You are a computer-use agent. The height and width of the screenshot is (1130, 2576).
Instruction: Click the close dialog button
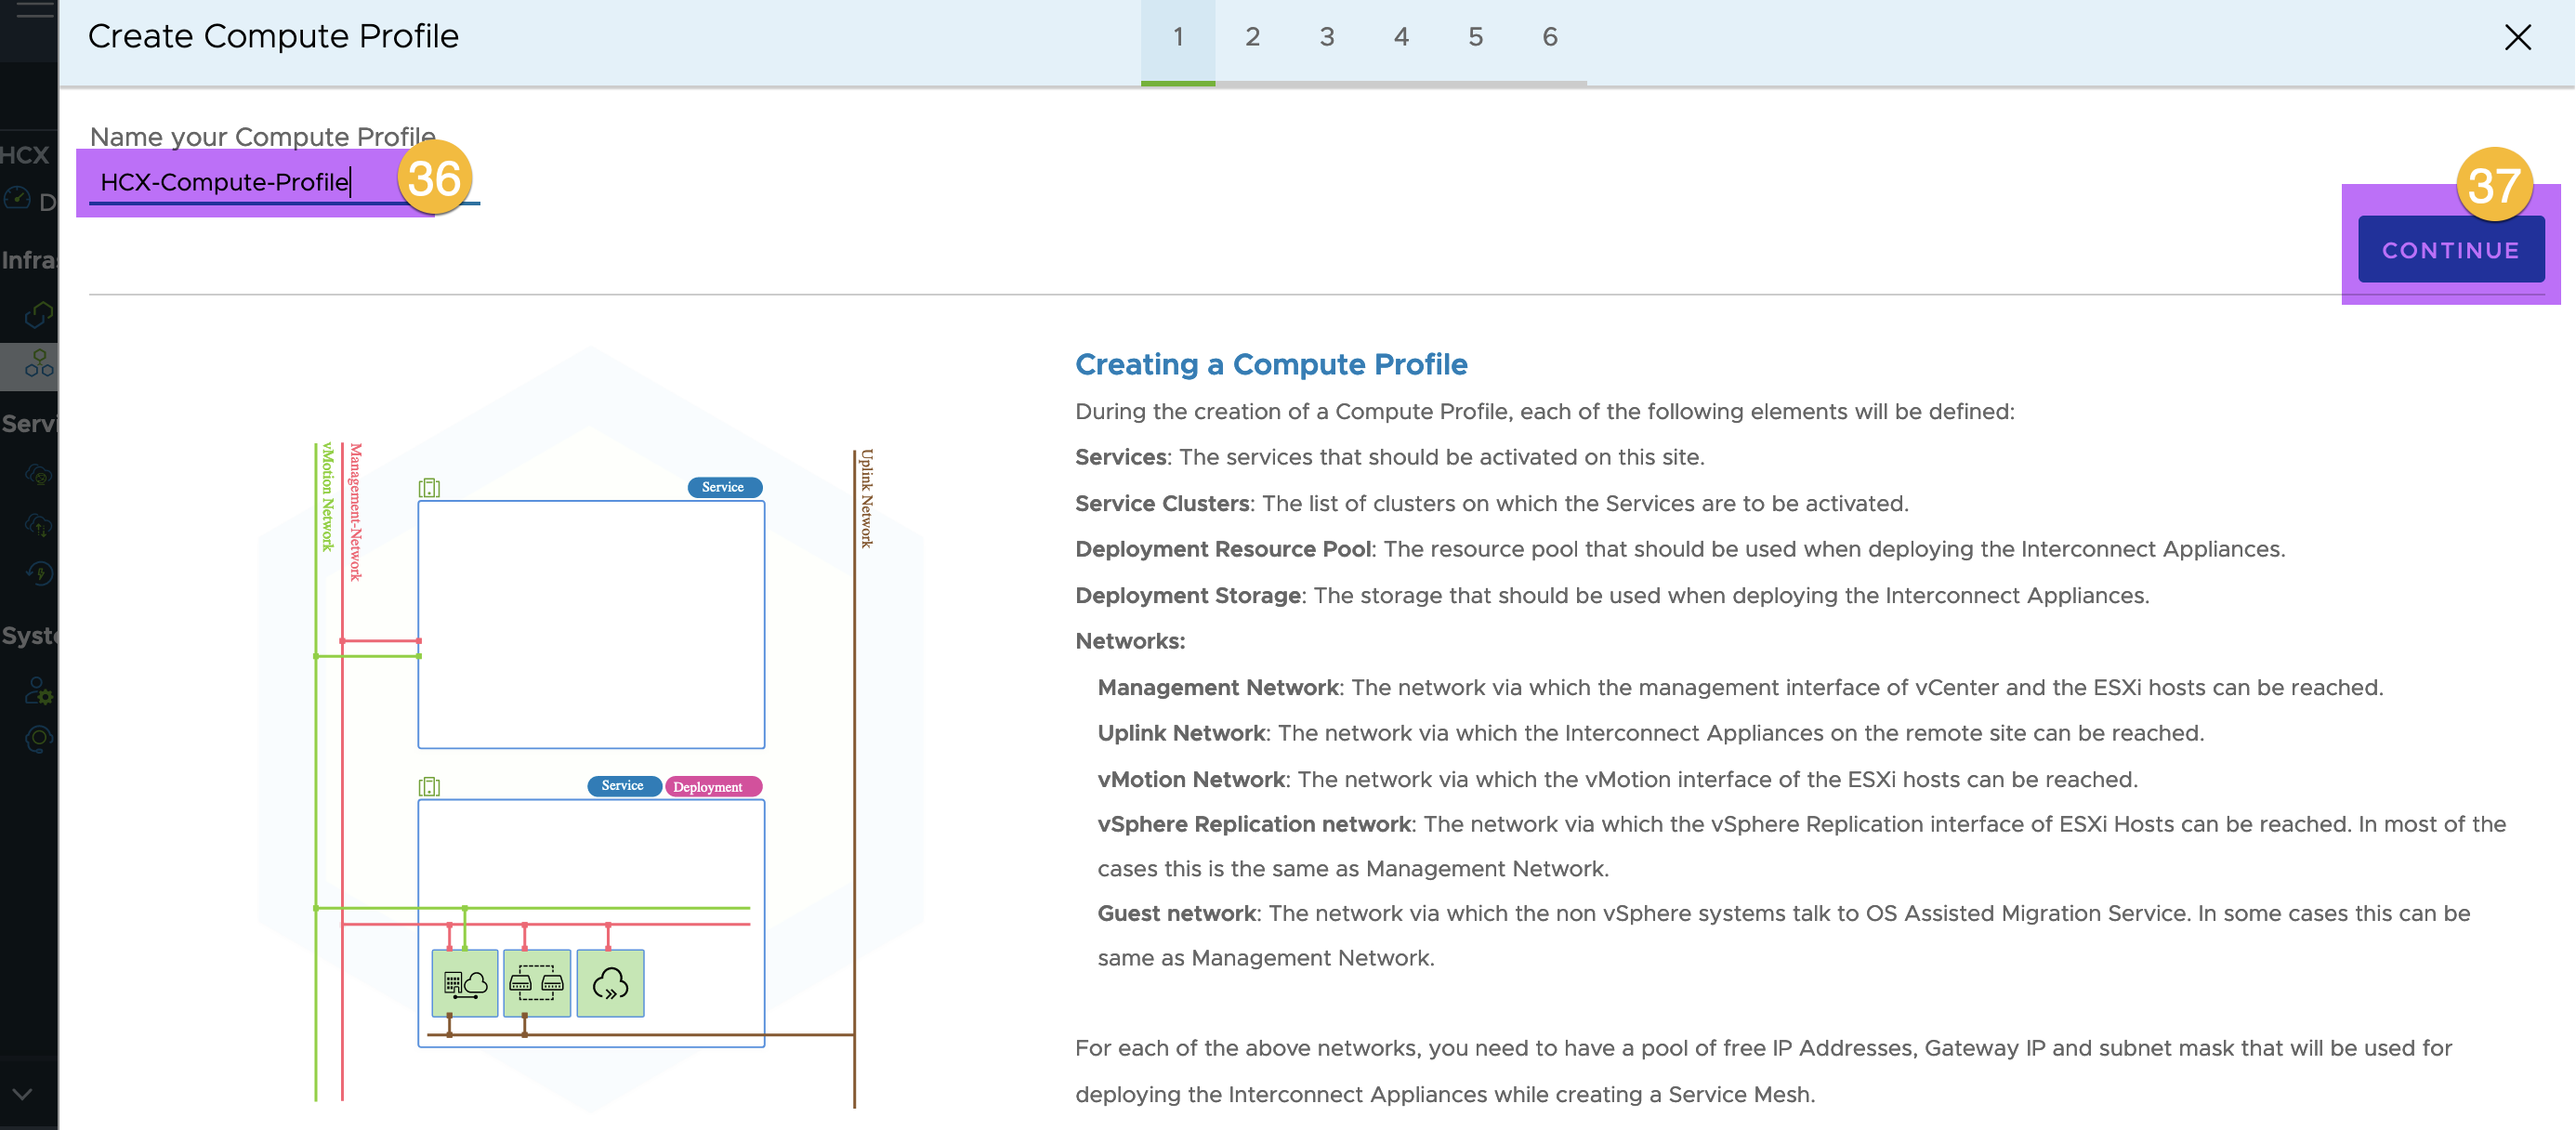pos(2518,36)
